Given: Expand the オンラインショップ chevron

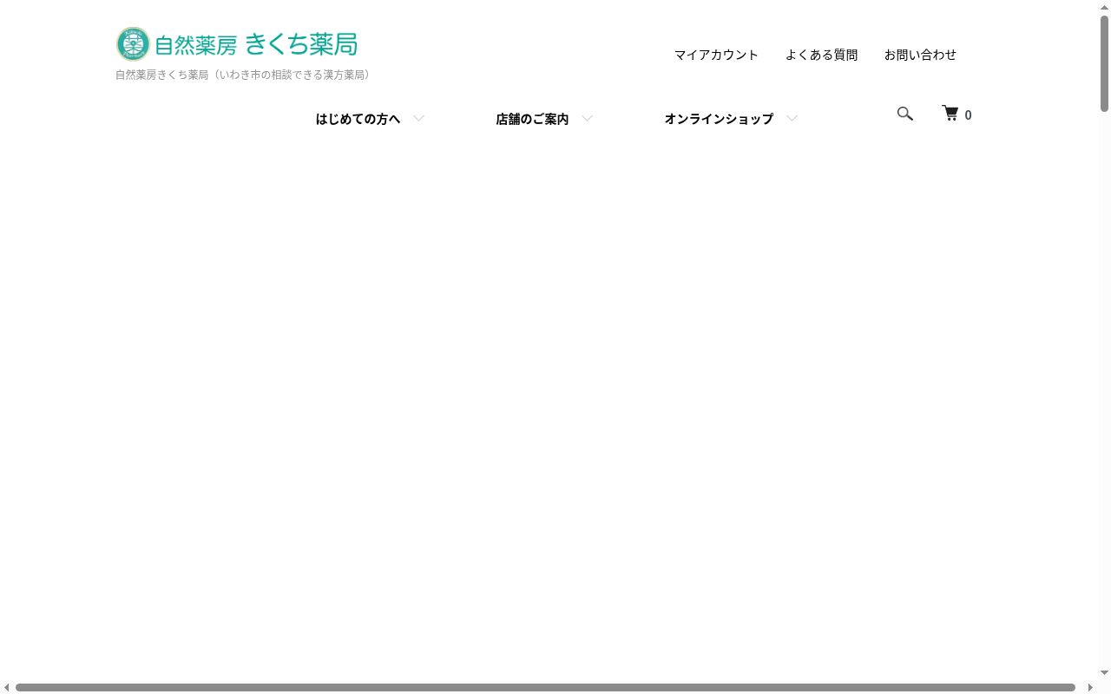Looking at the screenshot, I should 792,119.
